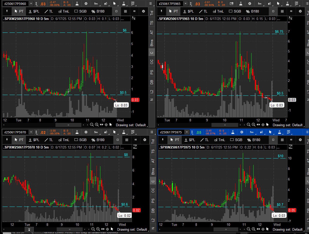The width and height of the screenshot is (309, 234).
Task: Toggle linked clipboard icon beside P5970 symbol
Action: pos(37,132)
